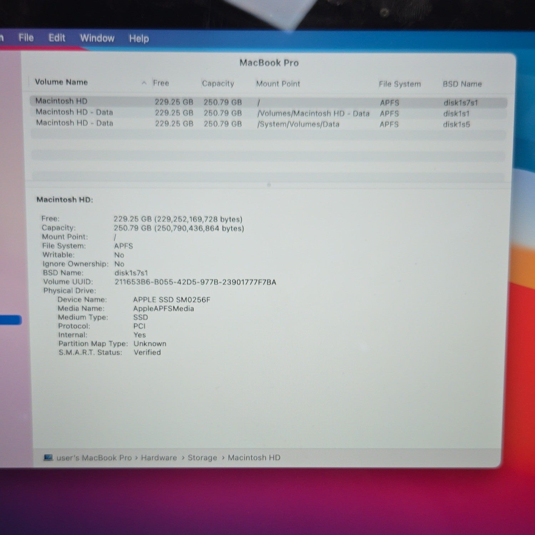
Task: Sort the list by Free column
Action: click(161, 83)
